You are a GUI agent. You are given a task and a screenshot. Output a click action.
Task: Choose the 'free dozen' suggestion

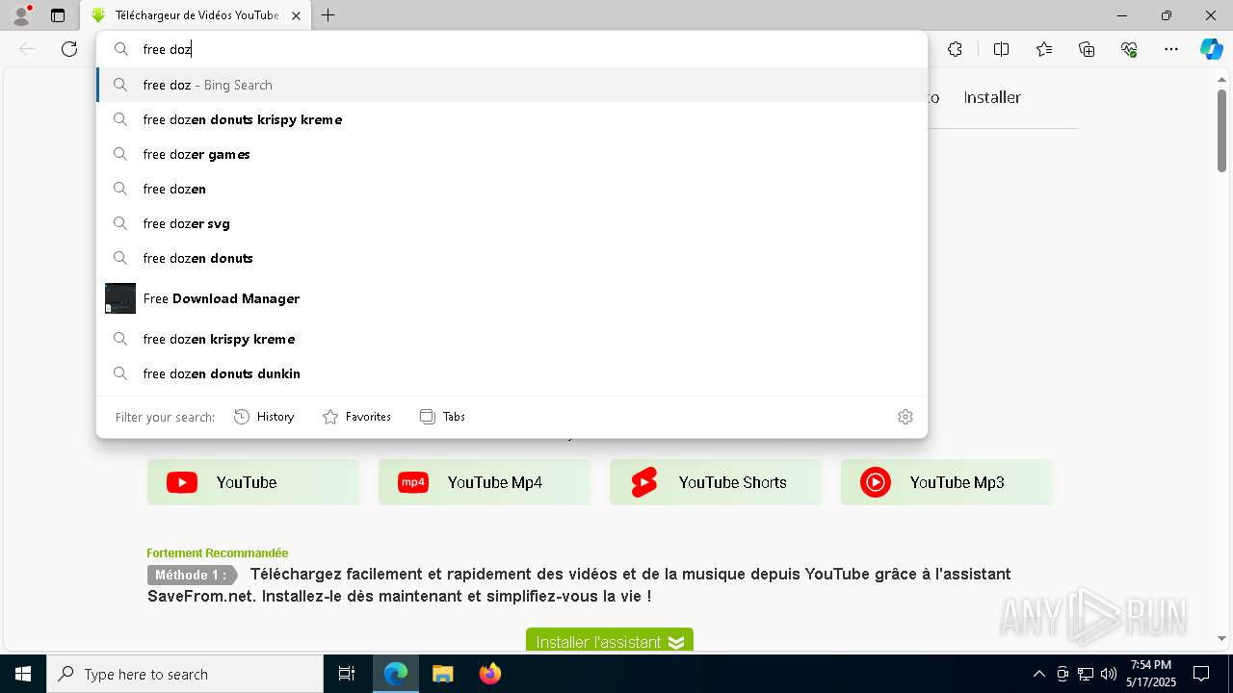click(x=512, y=189)
